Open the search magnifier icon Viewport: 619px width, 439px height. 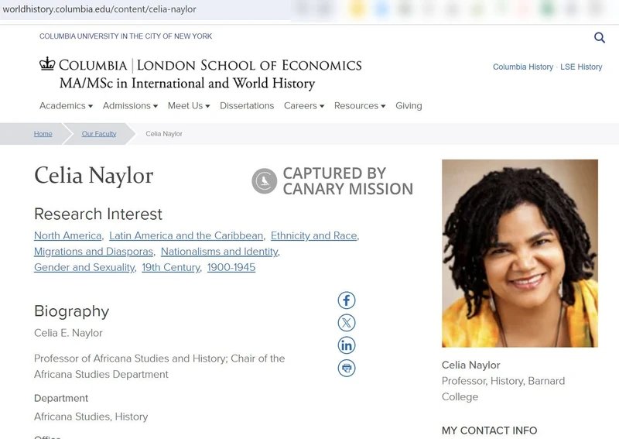pyautogui.click(x=599, y=37)
